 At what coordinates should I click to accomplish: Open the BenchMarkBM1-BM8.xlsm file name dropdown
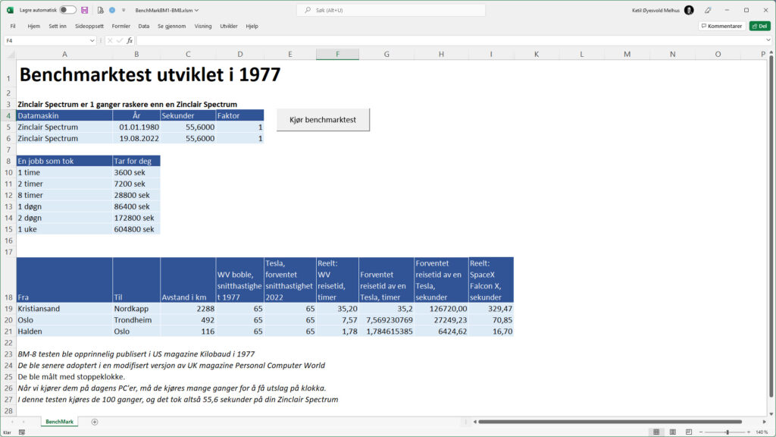pos(167,10)
